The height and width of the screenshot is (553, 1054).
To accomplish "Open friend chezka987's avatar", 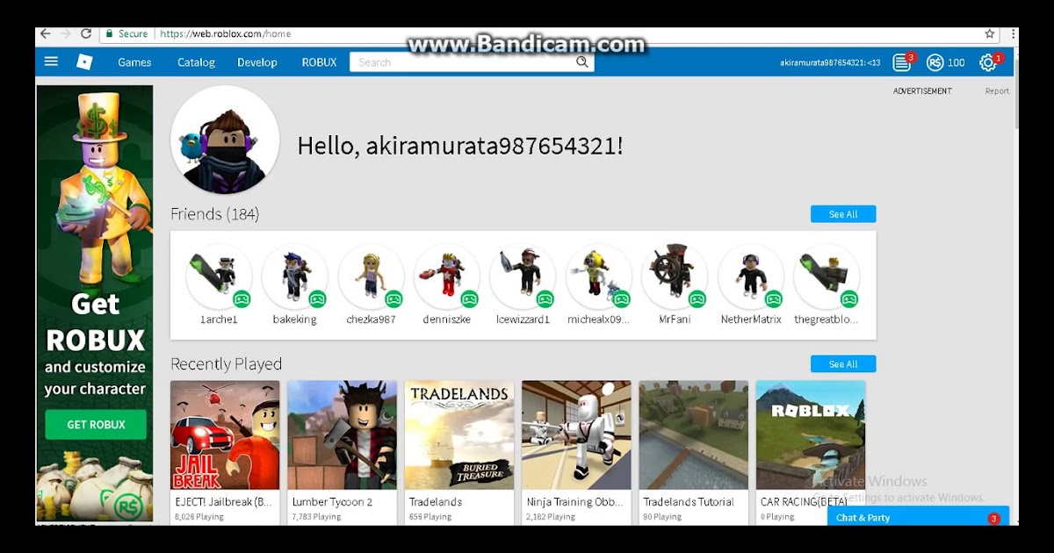I will (371, 276).
